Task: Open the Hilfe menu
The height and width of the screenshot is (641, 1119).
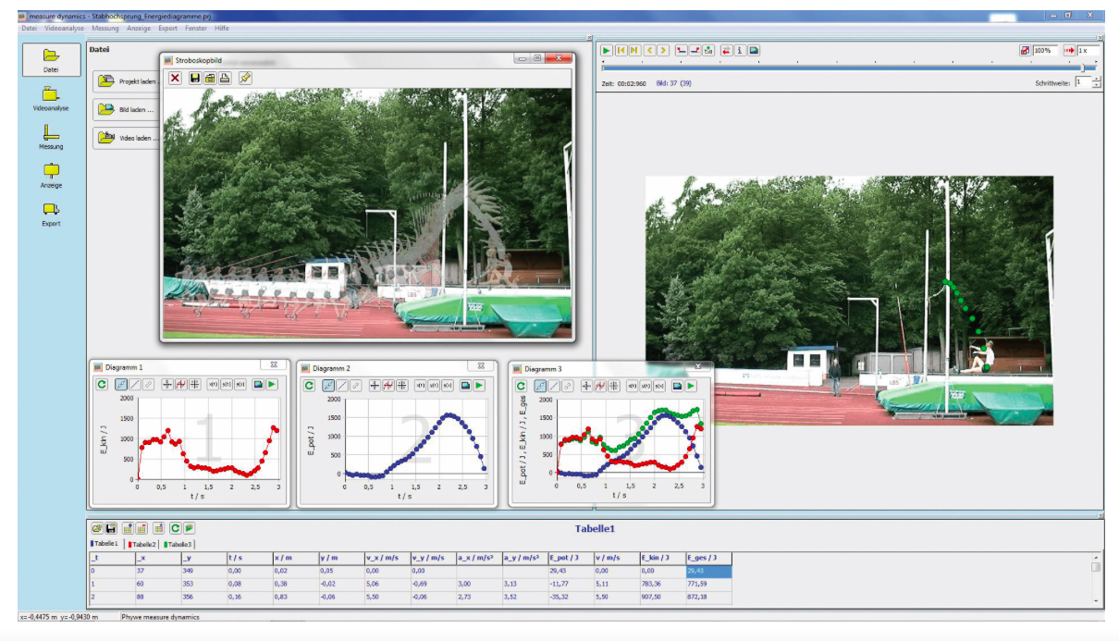Action: (x=222, y=29)
